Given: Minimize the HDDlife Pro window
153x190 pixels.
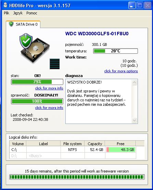Looking at the screenshot, I should click(132, 5).
